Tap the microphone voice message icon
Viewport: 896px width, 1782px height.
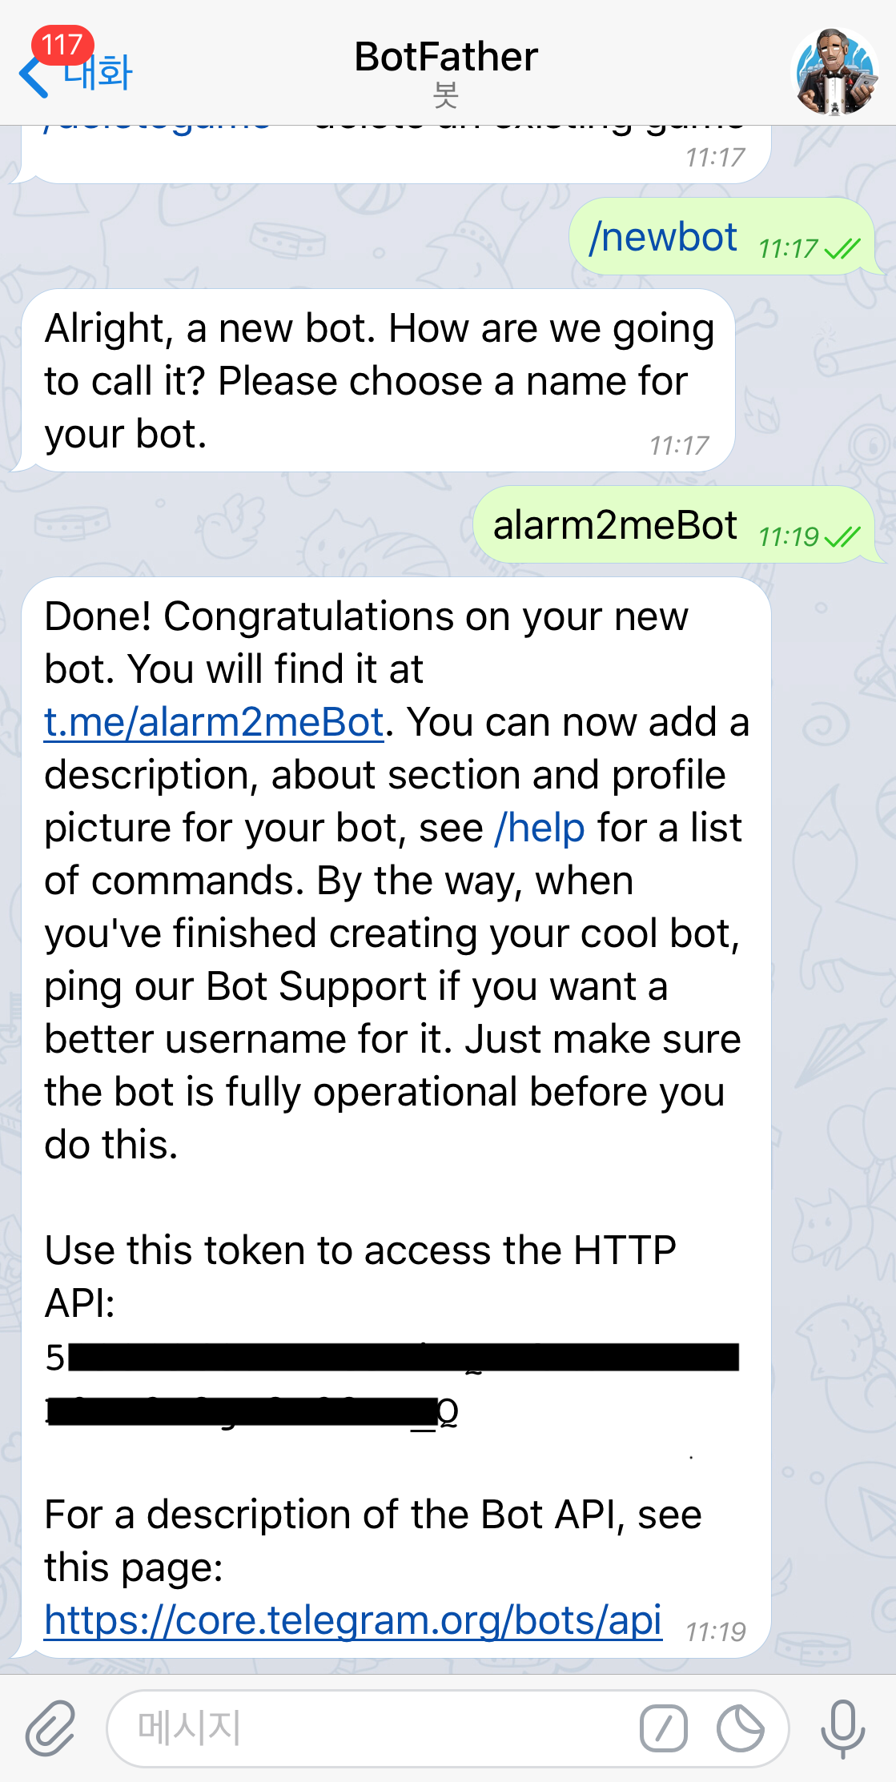[x=842, y=1728]
